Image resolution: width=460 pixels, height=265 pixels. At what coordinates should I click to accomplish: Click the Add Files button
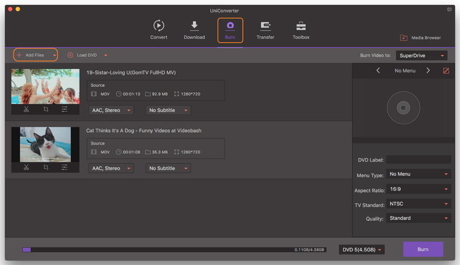(x=32, y=55)
